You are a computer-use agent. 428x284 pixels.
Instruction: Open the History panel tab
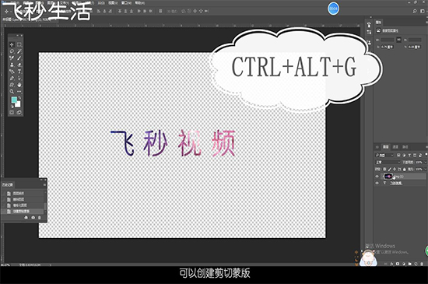7,184
